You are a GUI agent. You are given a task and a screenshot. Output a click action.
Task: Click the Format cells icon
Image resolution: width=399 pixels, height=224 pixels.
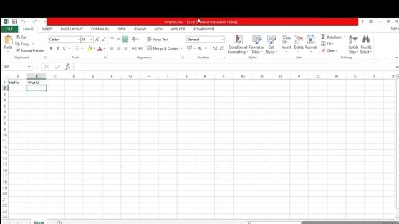click(311, 40)
